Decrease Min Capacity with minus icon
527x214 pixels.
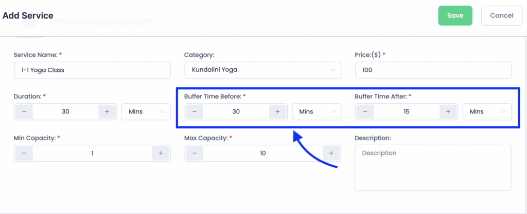24,153
